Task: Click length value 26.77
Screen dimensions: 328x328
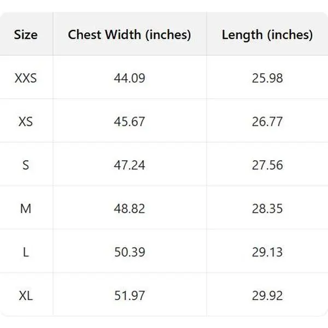Action: [x=267, y=121]
